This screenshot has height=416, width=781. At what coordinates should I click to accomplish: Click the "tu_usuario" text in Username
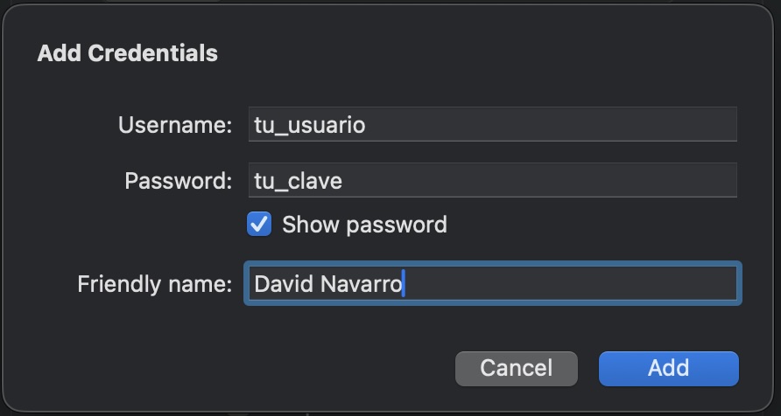tap(308, 125)
